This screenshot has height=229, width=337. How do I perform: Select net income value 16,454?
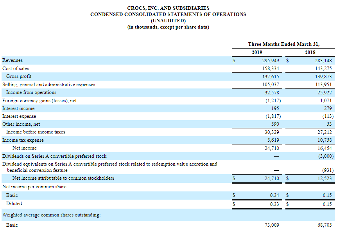(x=324, y=148)
